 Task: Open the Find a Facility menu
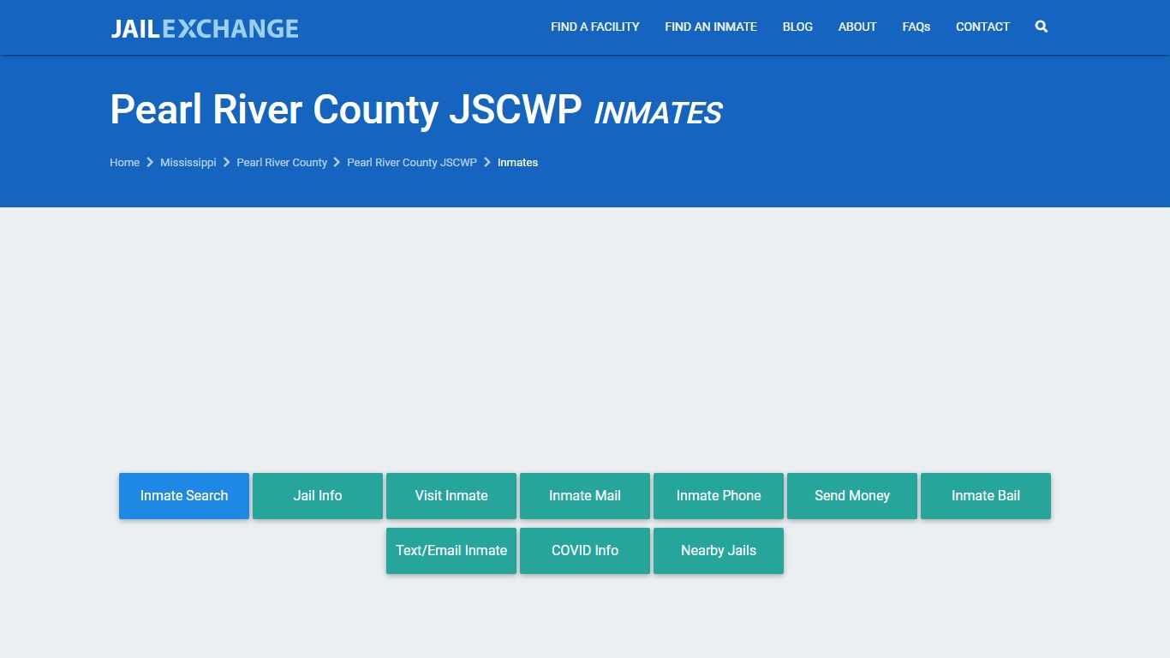tap(595, 27)
